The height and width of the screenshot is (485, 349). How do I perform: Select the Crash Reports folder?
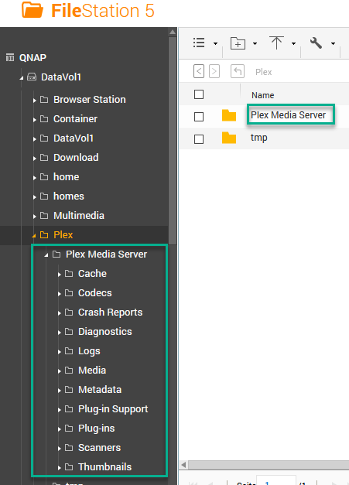tap(110, 313)
